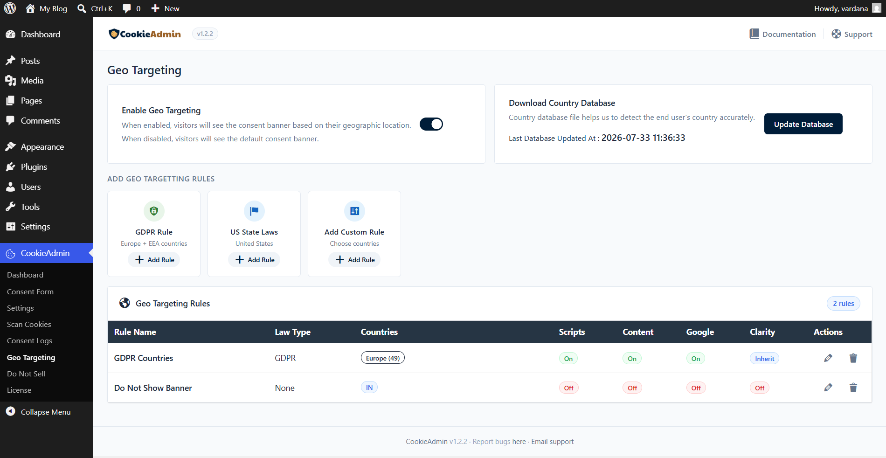Click the My Blog home icon
The width and height of the screenshot is (886, 458).
pos(30,8)
